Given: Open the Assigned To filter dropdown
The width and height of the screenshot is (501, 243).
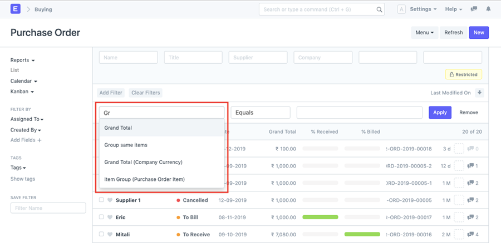Looking at the screenshot, I should [27, 119].
